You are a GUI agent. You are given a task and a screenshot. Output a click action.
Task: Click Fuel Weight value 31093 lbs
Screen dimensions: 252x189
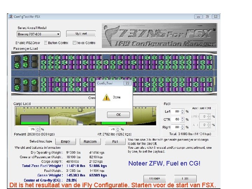tap(73, 170)
